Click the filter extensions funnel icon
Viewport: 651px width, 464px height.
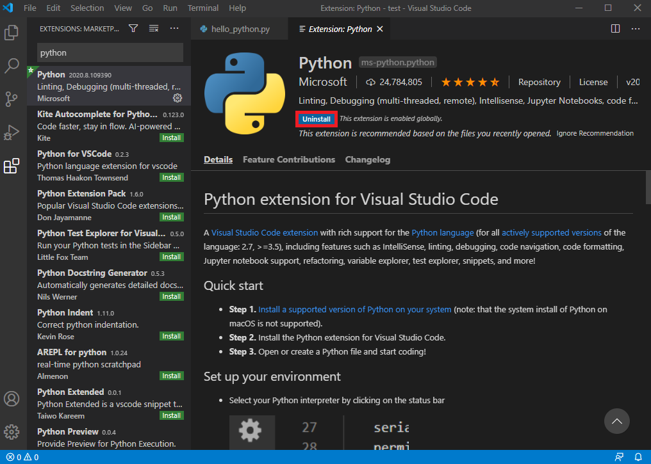tap(133, 29)
